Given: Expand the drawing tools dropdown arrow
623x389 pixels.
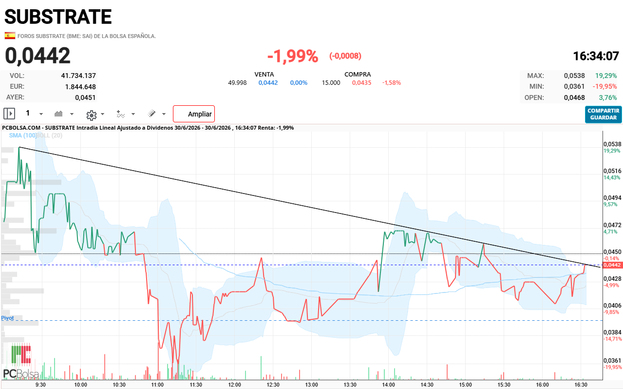Looking at the screenshot, I should 164,114.
